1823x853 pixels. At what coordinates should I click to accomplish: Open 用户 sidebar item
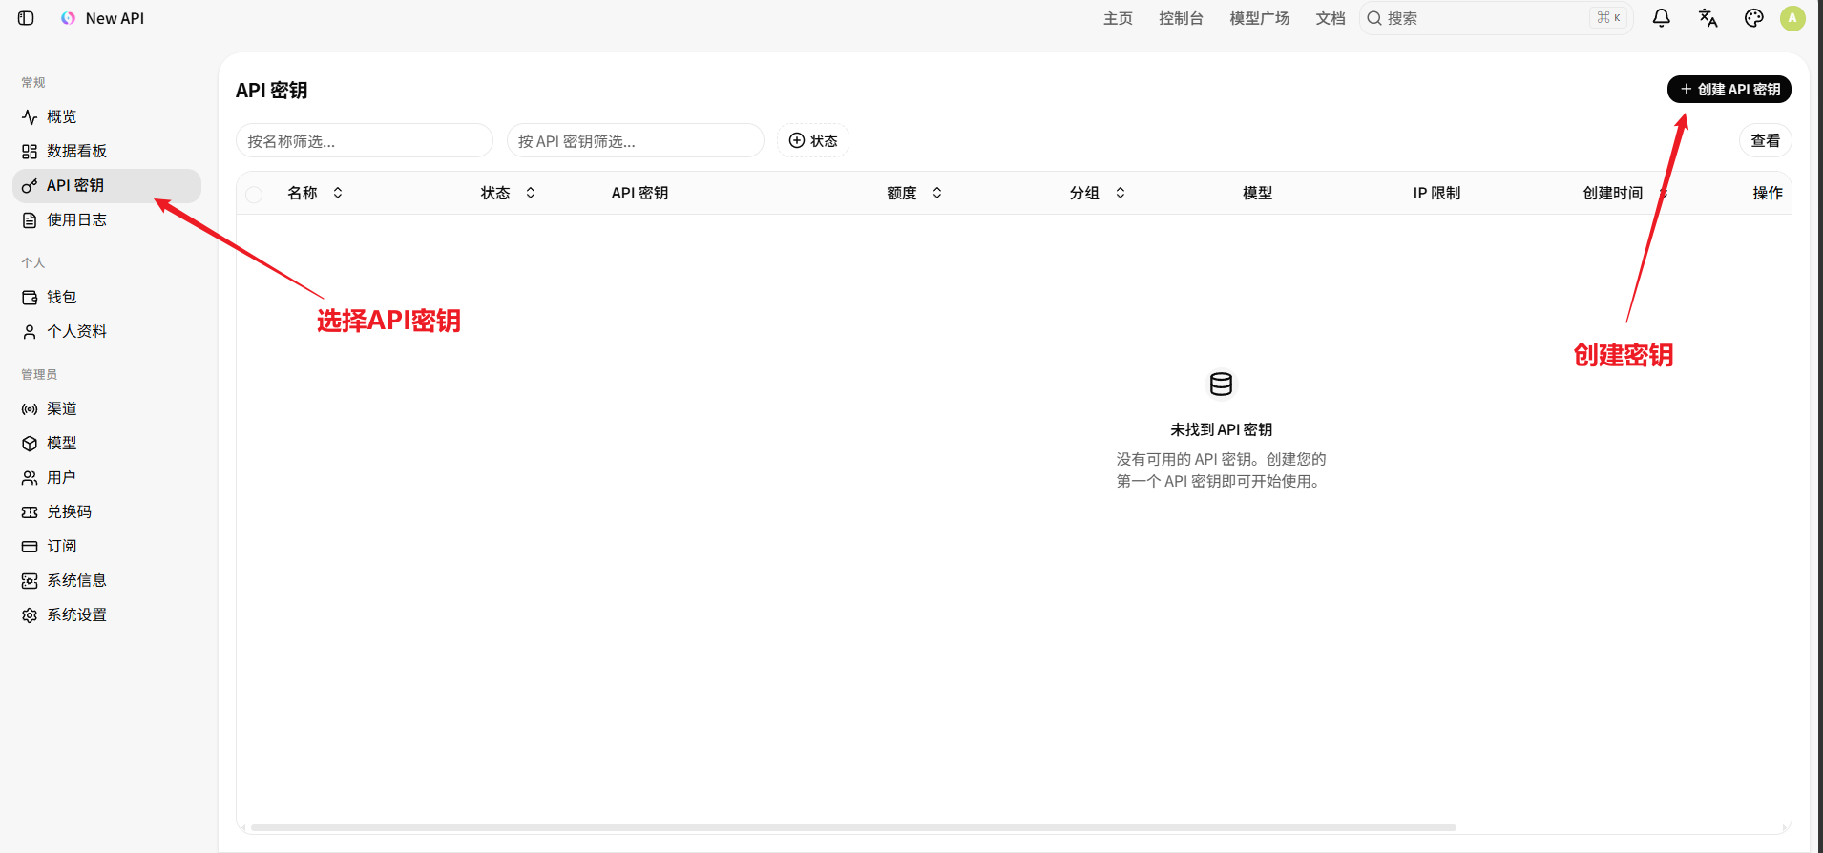(x=107, y=477)
